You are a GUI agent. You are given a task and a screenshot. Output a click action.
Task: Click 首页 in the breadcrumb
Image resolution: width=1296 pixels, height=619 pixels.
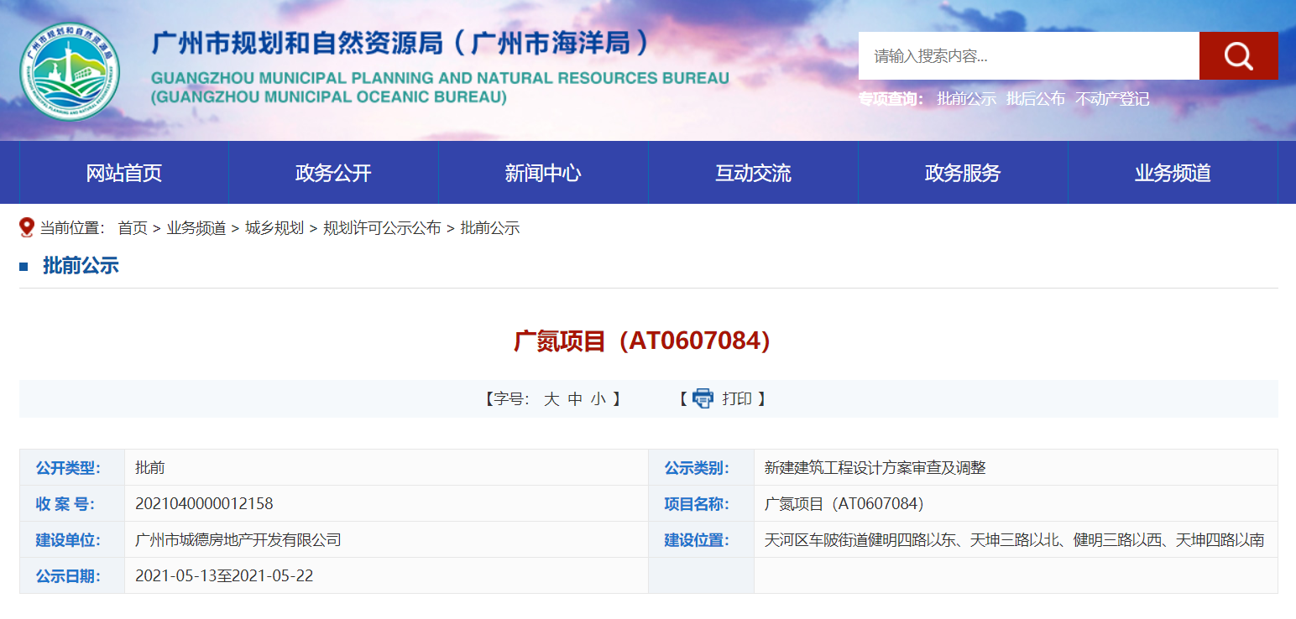click(133, 228)
